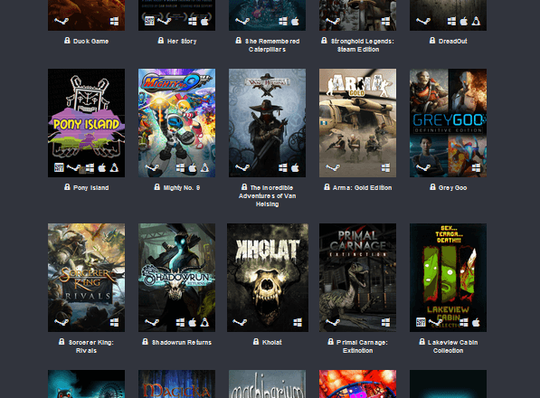The height and width of the screenshot is (398, 540).
Task: Open Stronghold Legends: Steam Edition title
Action: pos(363,45)
